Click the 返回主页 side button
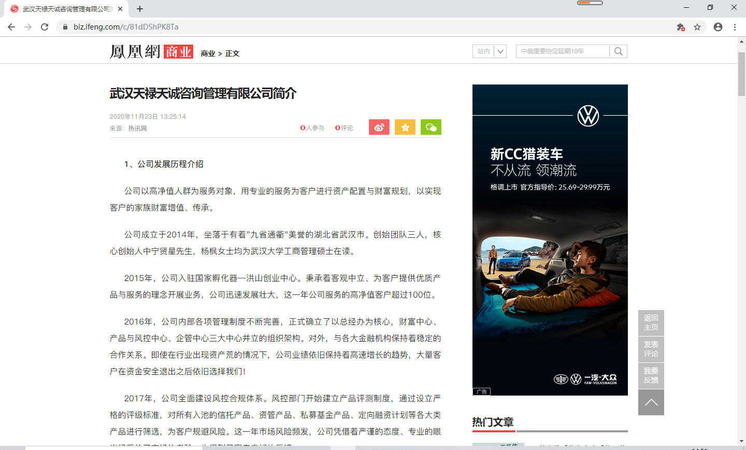The image size is (746, 450). click(x=651, y=322)
